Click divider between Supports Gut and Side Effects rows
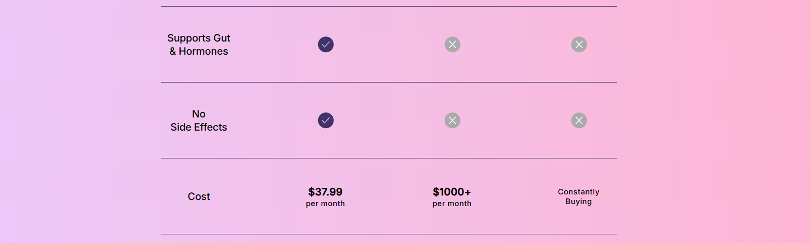 coord(389,82)
